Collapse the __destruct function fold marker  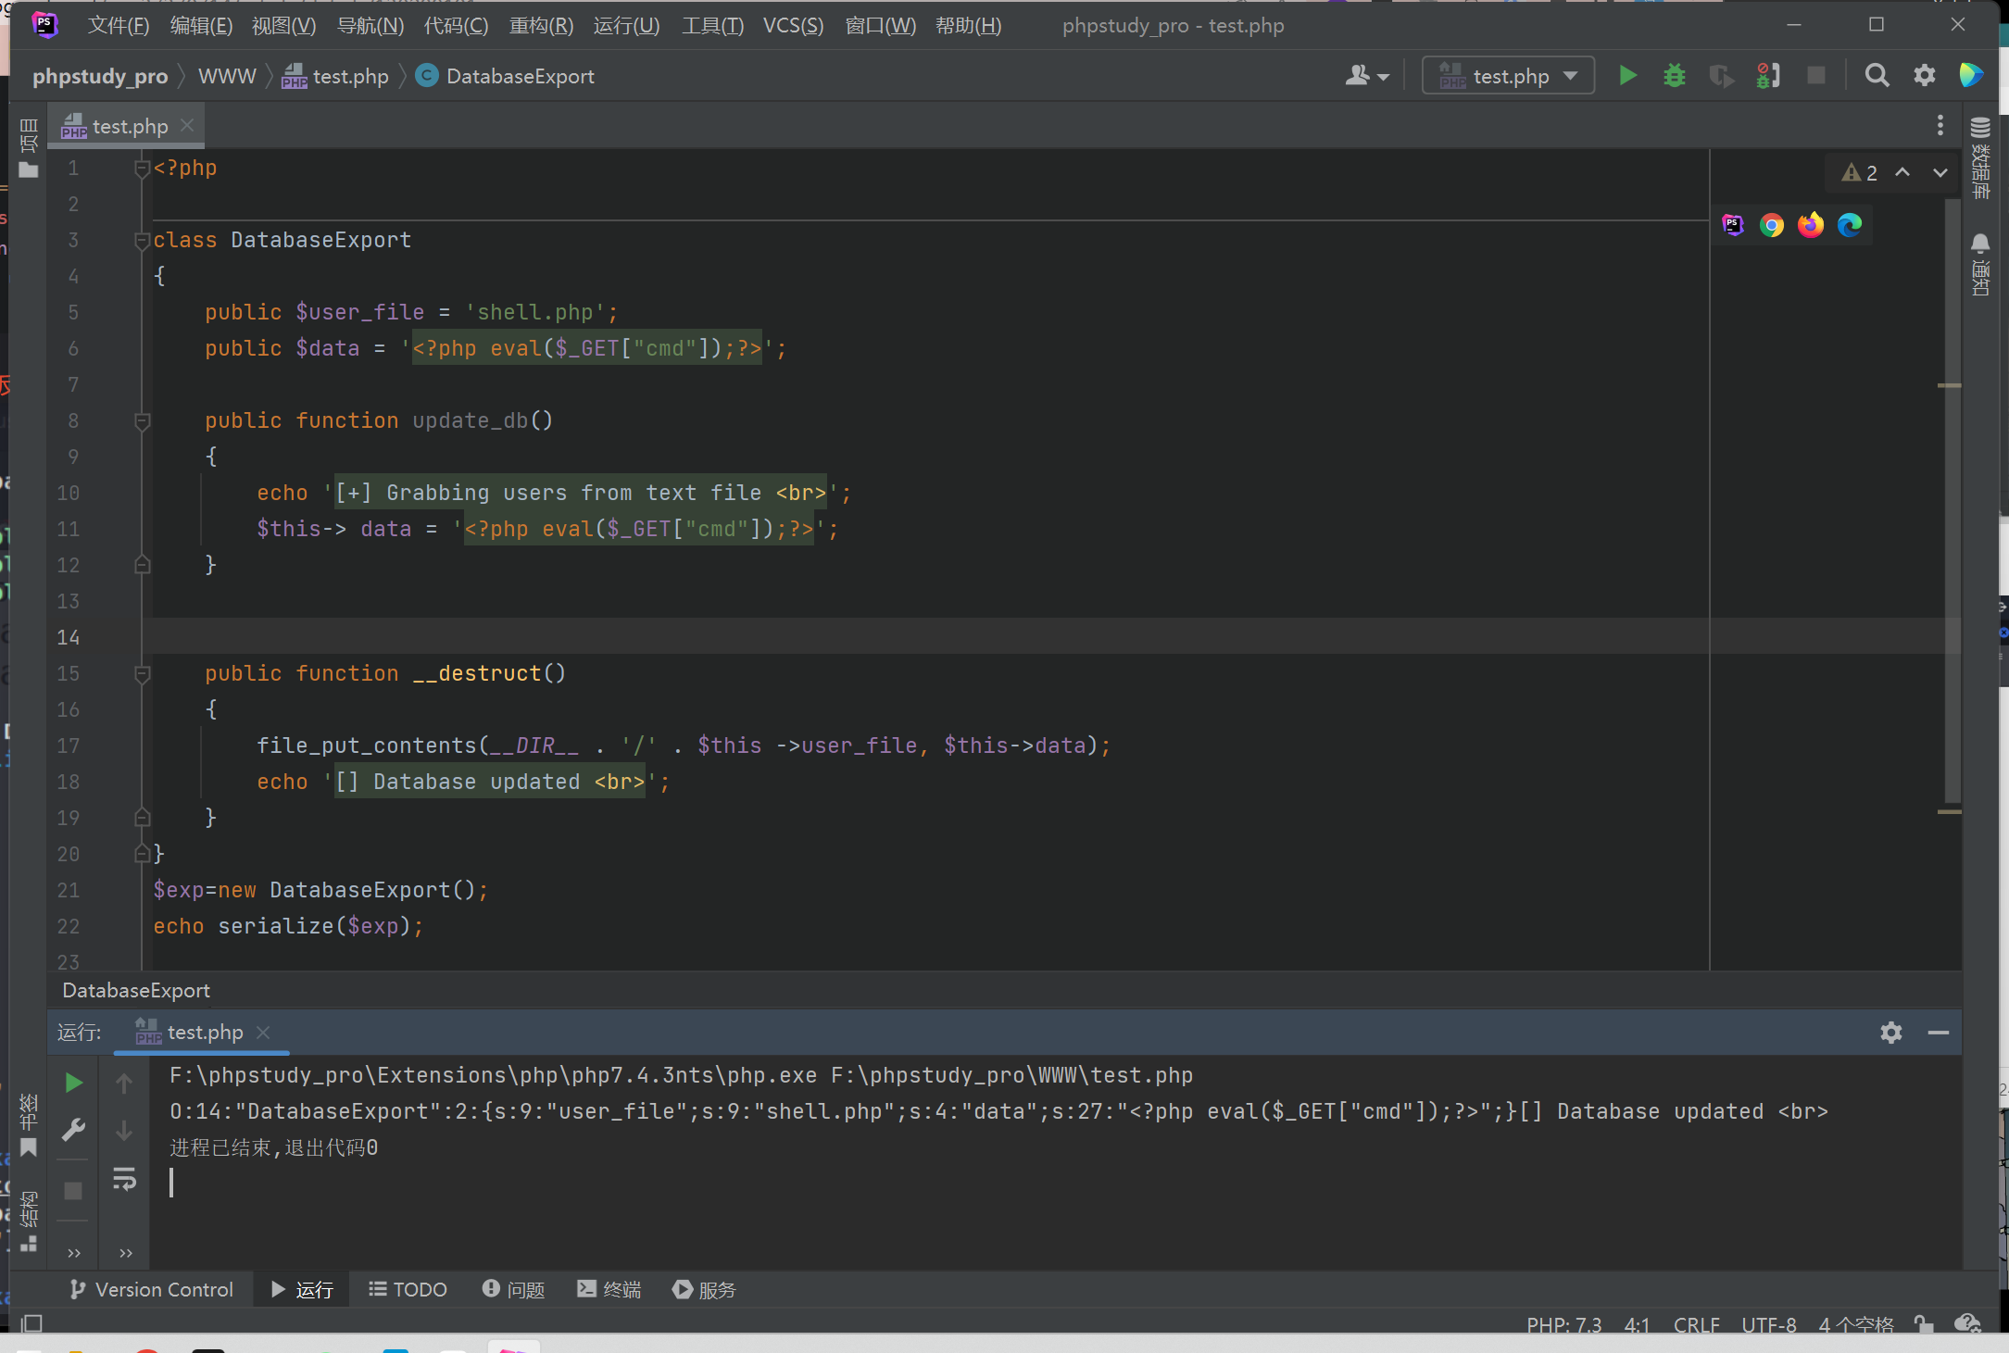tap(143, 674)
